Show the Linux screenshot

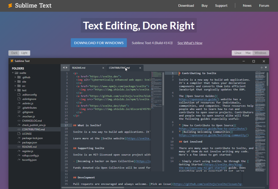point(238,53)
